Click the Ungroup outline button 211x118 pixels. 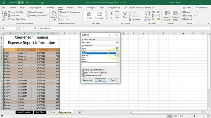(188, 16)
